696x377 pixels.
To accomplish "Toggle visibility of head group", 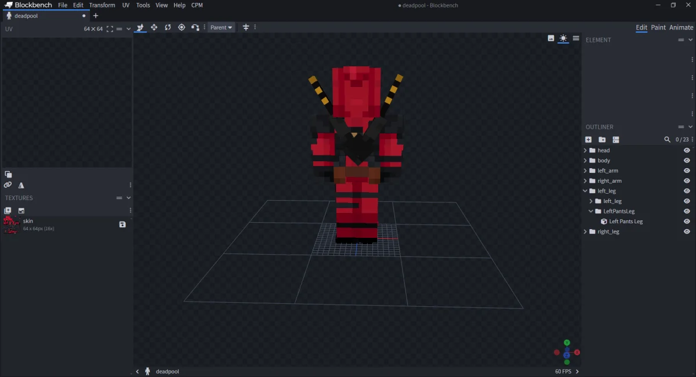I will tap(687, 150).
